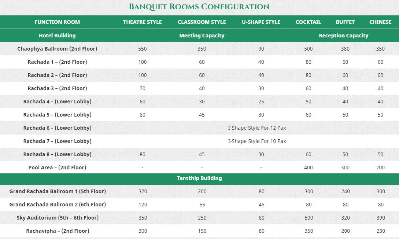The image size is (399, 239).
Task: Select the U-Shape Style column header
Action: [x=261, y=22]
